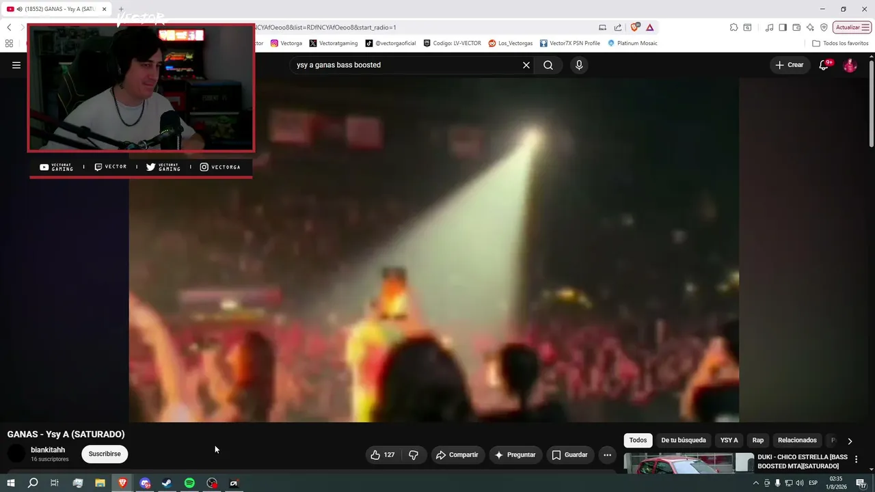Click the share page icon in address bar
The image size is (875, 492).
(x=618, y=27)
